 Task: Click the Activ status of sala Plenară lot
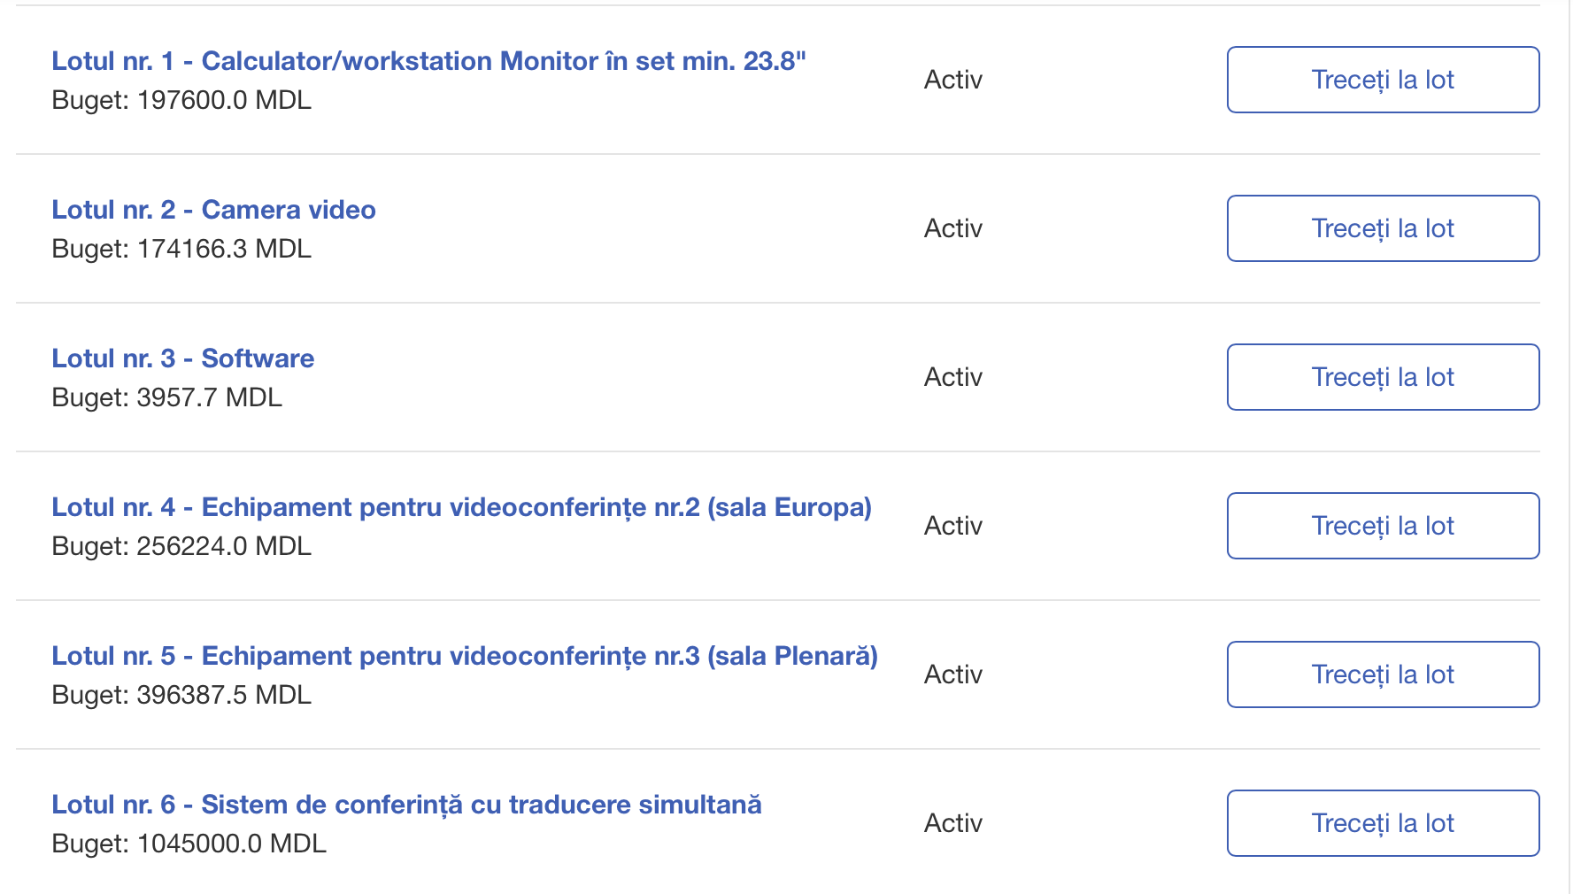pyautogui.click(x=952, y=674)
